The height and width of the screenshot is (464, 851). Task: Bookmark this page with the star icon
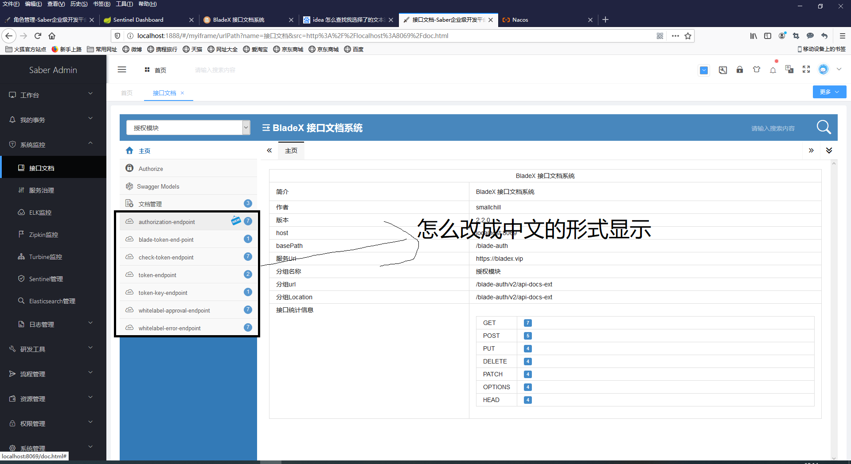[688, 36]
